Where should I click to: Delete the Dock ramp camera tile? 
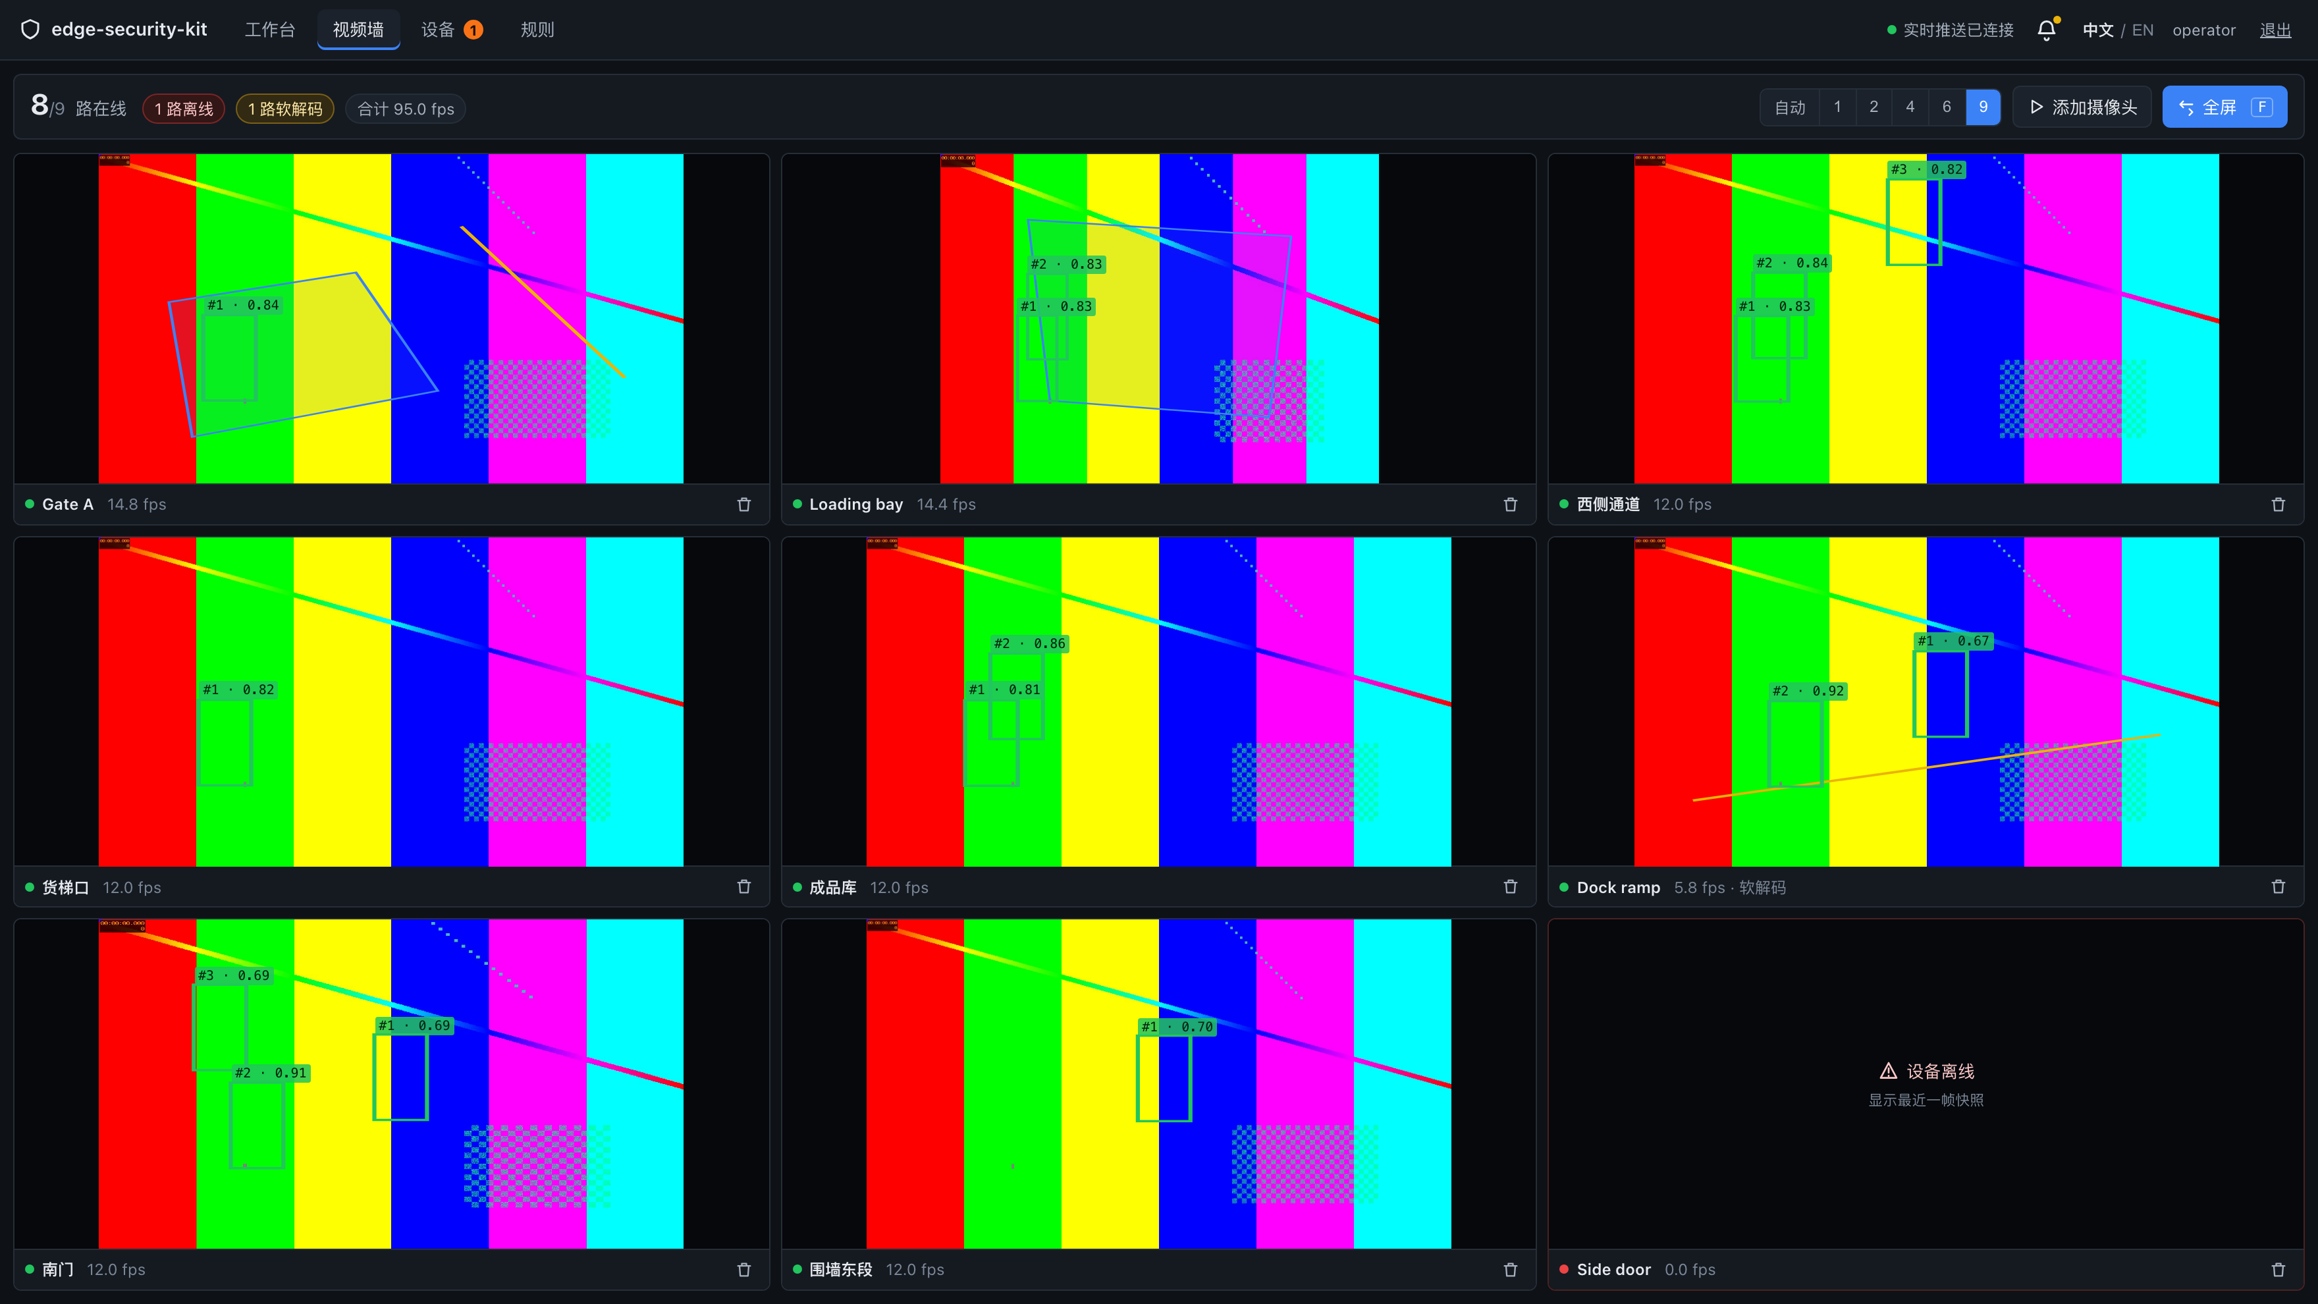click(2278, 887)
